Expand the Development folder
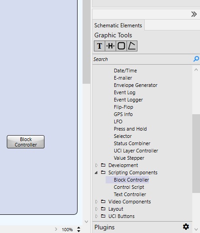Screen dimensions: 200x233 click(97, 165)
